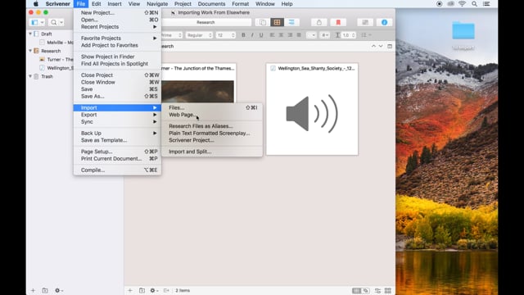Viewport: 524px width, 295px height.
Task: Add new card with editor footer plus
Action: coord(130,290)
